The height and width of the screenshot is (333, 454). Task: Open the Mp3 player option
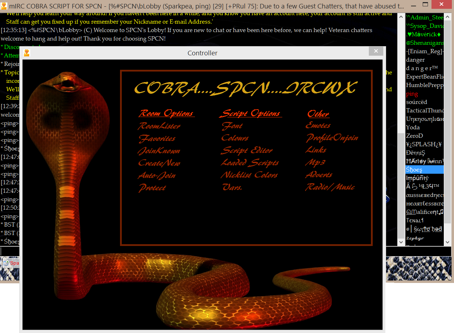315,162
